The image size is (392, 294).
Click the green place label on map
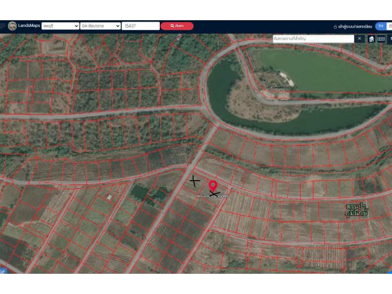tap(356, 209)
